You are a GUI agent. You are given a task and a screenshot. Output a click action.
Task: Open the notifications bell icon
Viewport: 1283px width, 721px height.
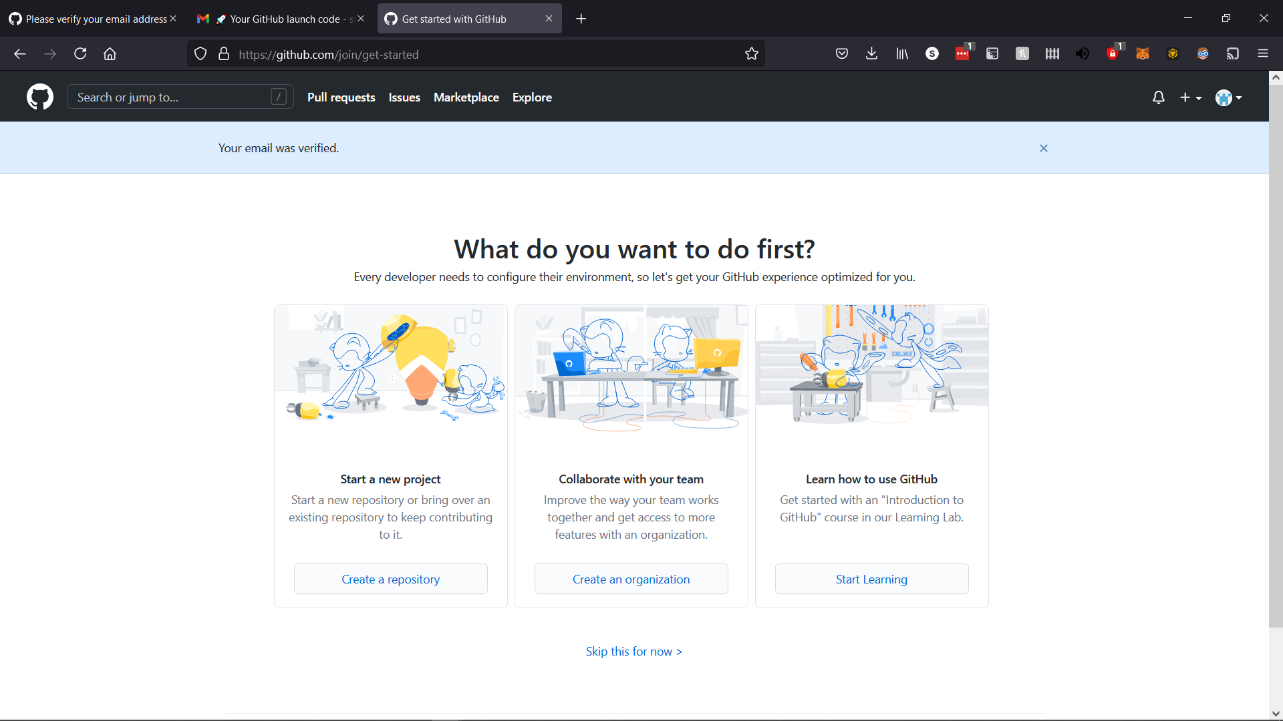click(1158, 97)
